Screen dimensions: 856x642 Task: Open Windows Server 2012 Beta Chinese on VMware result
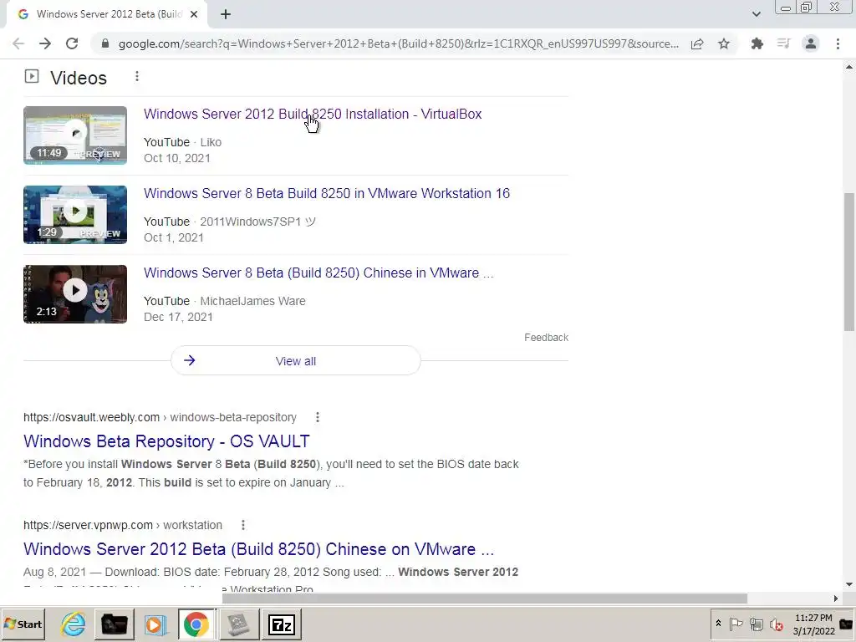click(x=259, y=549)
